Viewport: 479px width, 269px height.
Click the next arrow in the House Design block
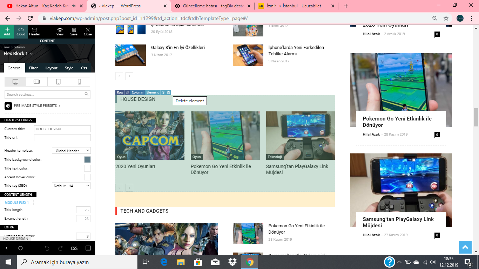pyautogui.click(x=129, y=188)
